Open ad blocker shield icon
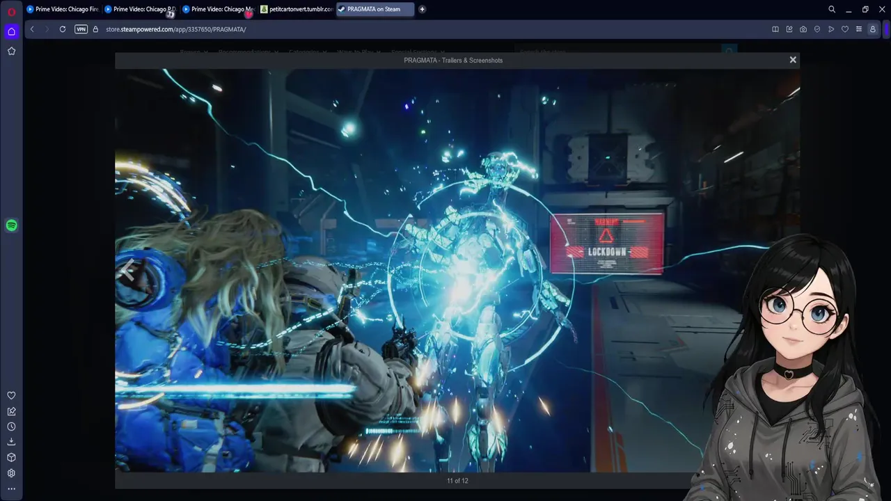The width and height of the screenshot is (891, 501). (817, 29)
